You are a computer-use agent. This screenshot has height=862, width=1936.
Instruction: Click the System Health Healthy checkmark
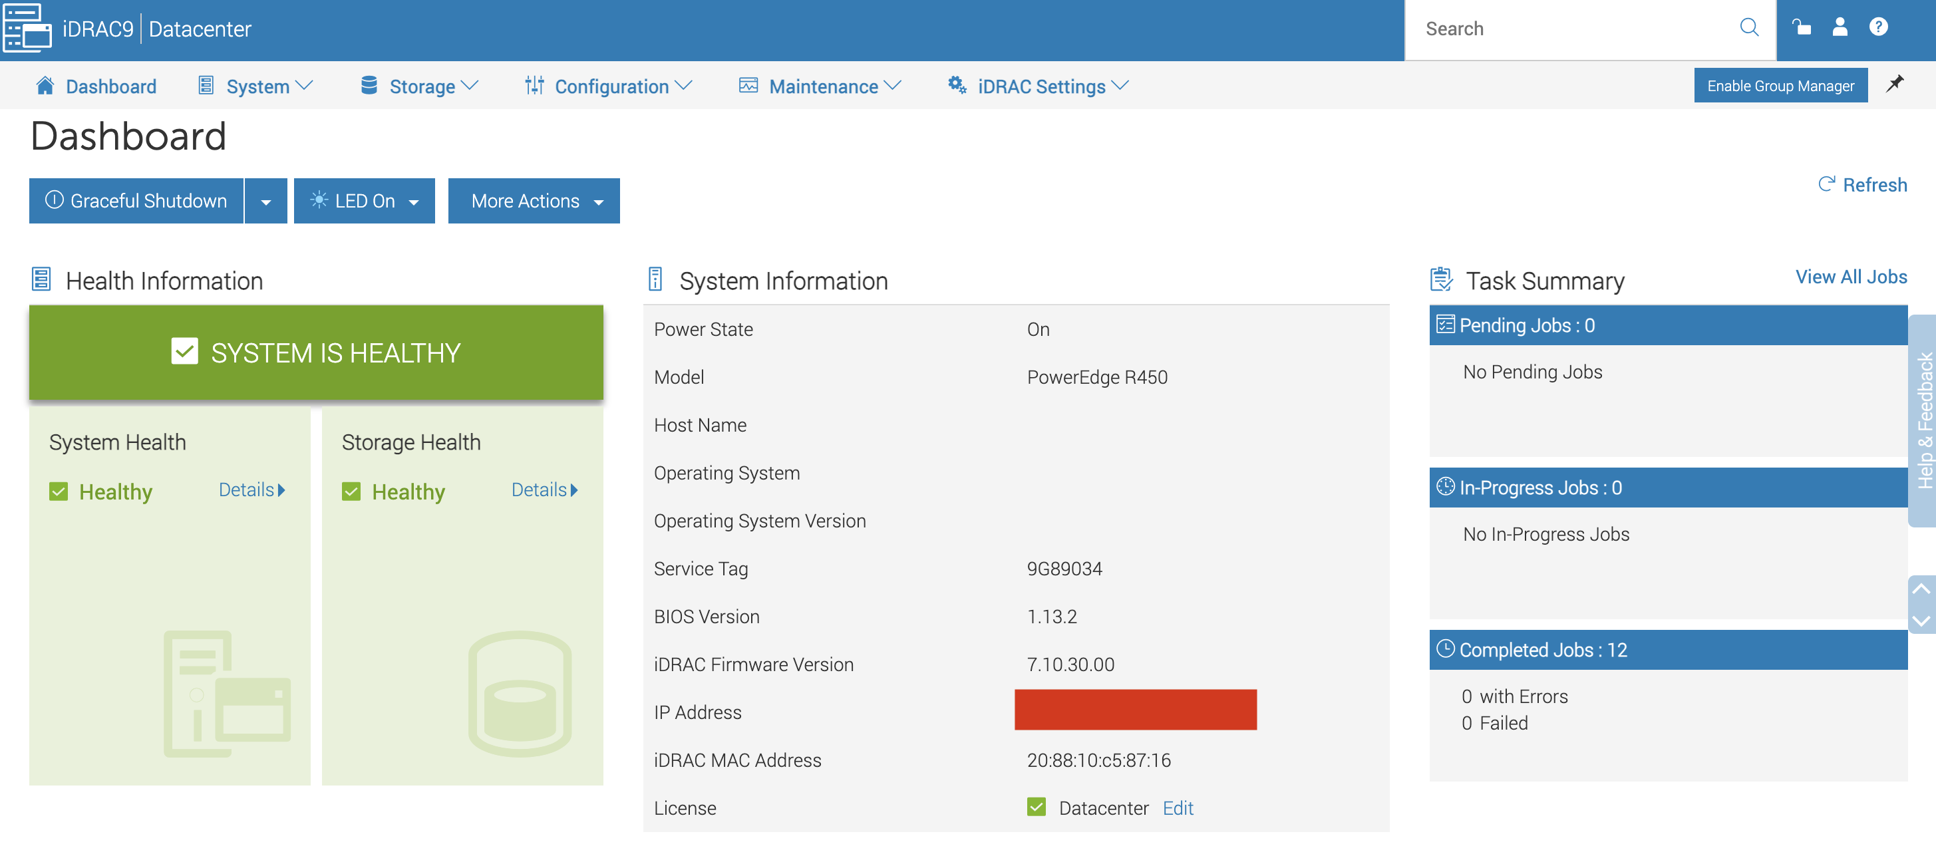pyautogui.click(x=58, y=492)
